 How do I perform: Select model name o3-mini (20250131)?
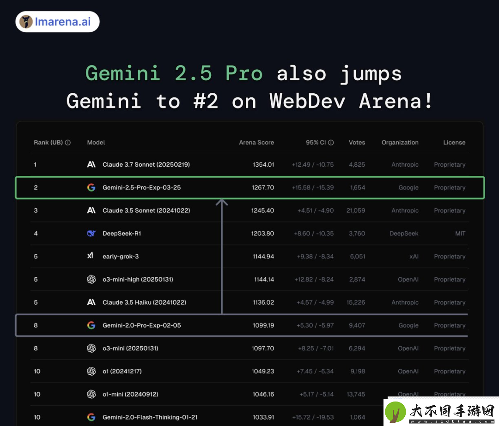coord(130,348)
